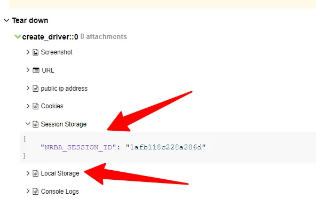Collapse the Session Storage chevron
The width and height of the screenshot is (316, 199).
click(28, 124)
